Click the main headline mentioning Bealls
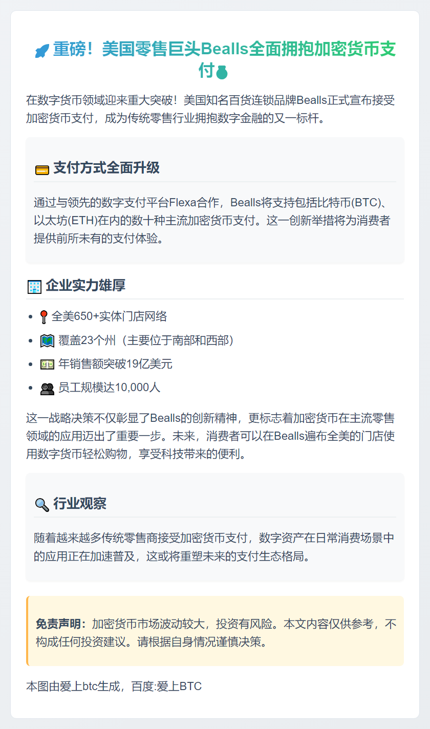 click(x=224, y=50)
